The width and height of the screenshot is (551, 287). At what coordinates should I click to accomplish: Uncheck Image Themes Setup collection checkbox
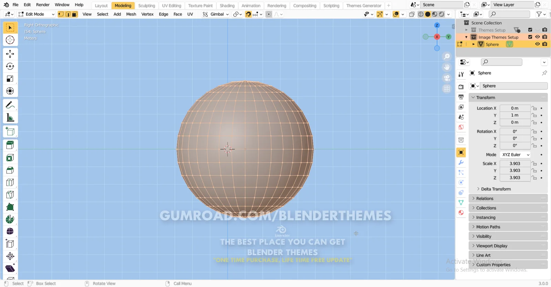(x=530, y=37)
